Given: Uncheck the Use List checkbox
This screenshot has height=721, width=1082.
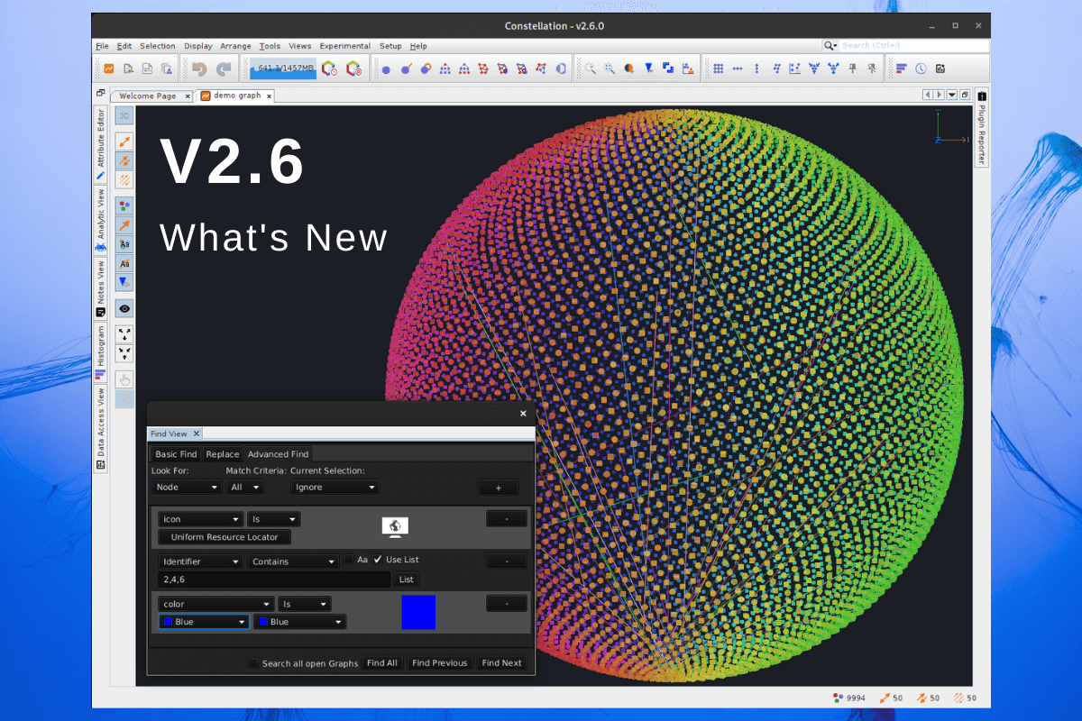Looking at the screenshot, I should coord(378,560).
